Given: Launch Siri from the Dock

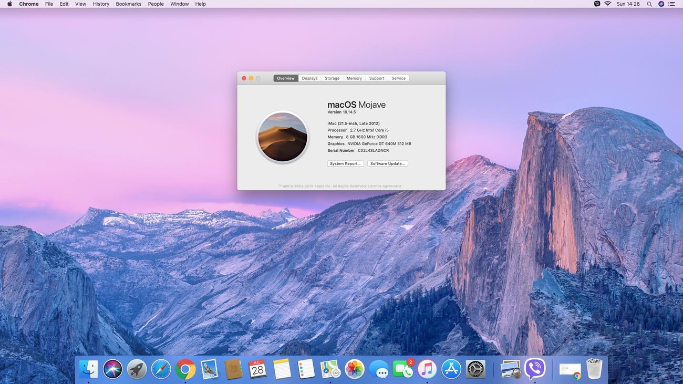Looking at the screenshot, I should pos(112,369).
